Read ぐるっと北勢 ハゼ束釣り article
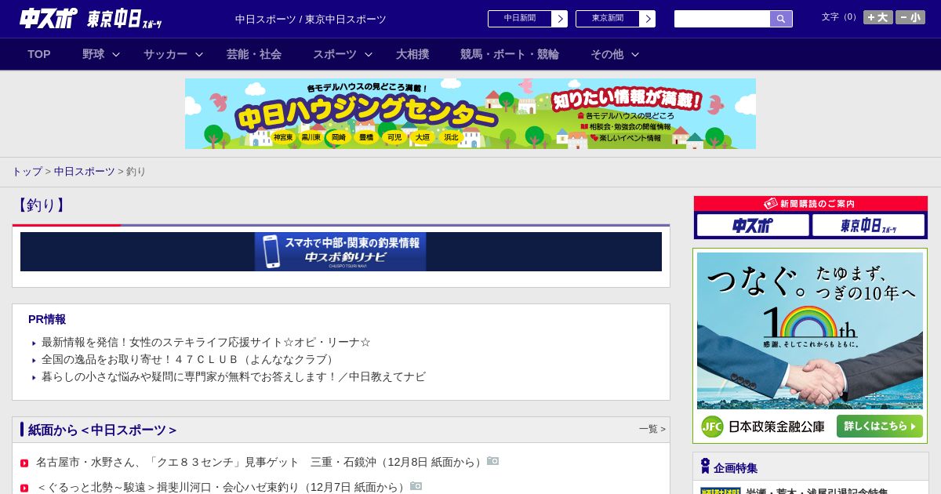 click(x=222, y=487)
